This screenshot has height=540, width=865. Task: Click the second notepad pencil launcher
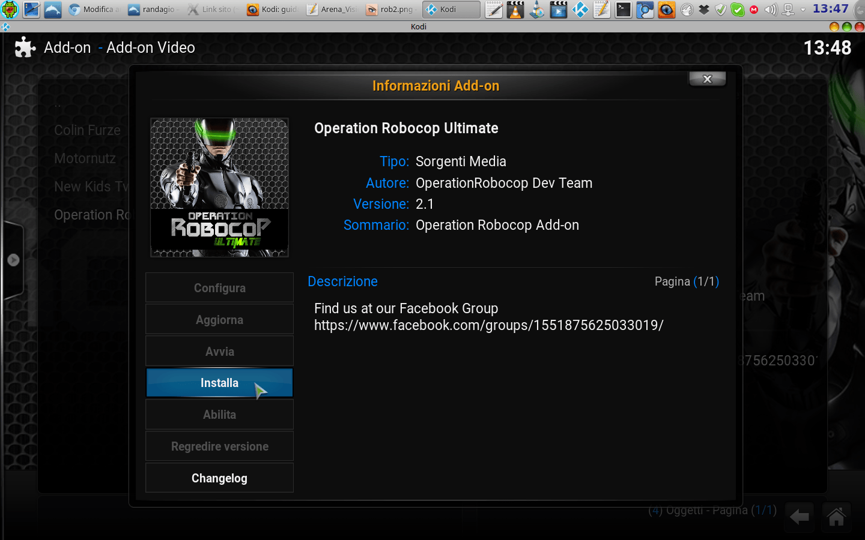[602, 9]
